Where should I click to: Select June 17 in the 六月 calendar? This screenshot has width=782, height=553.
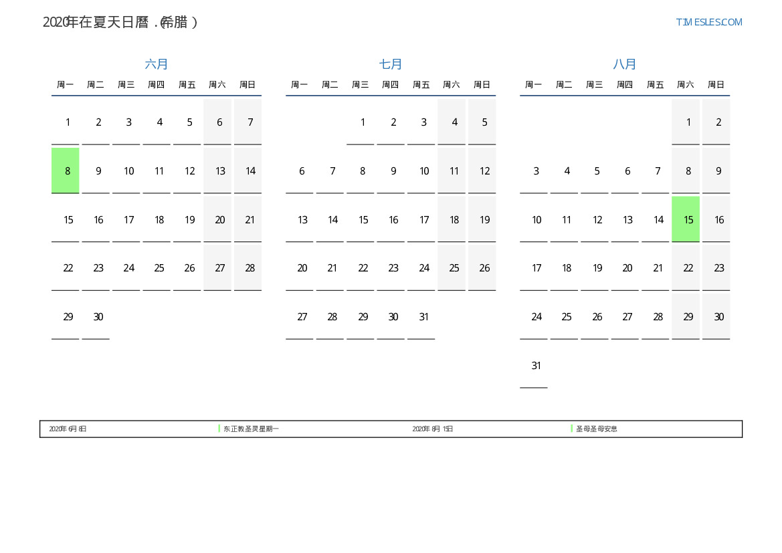(x=126, y=219)
